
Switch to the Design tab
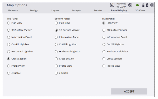34,11
